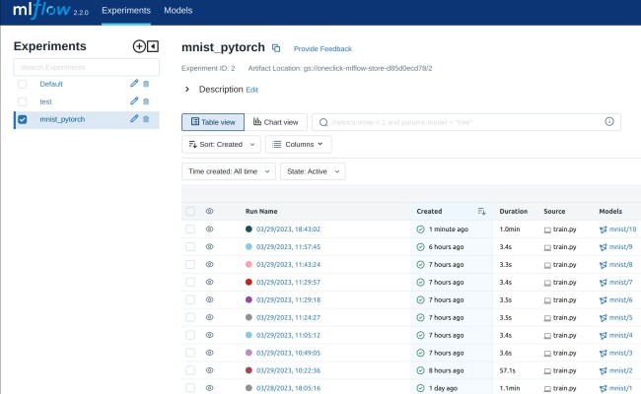Open search help info icon
The image size is (641, 394).
(x=609, y=122)
